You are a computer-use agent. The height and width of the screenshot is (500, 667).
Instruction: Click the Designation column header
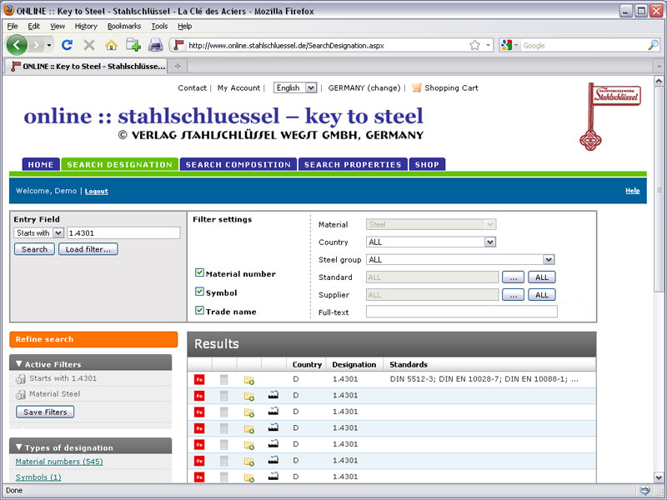tap(354, 364)
